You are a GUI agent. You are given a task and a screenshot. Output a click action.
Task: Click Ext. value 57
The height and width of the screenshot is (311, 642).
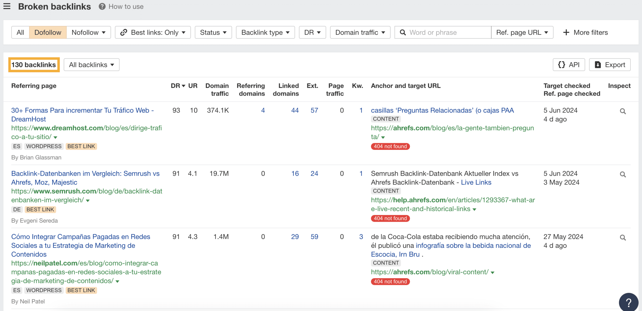tap(314, 110)
